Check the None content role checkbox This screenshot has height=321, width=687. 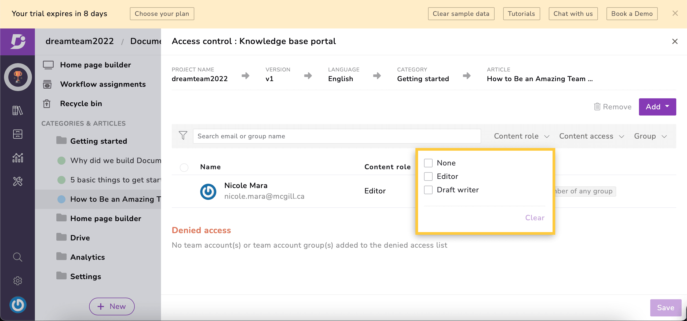(x=429, y=163)
